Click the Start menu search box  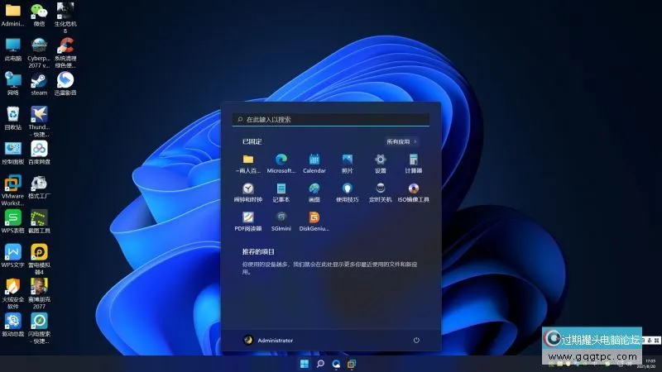click(331, 119)
